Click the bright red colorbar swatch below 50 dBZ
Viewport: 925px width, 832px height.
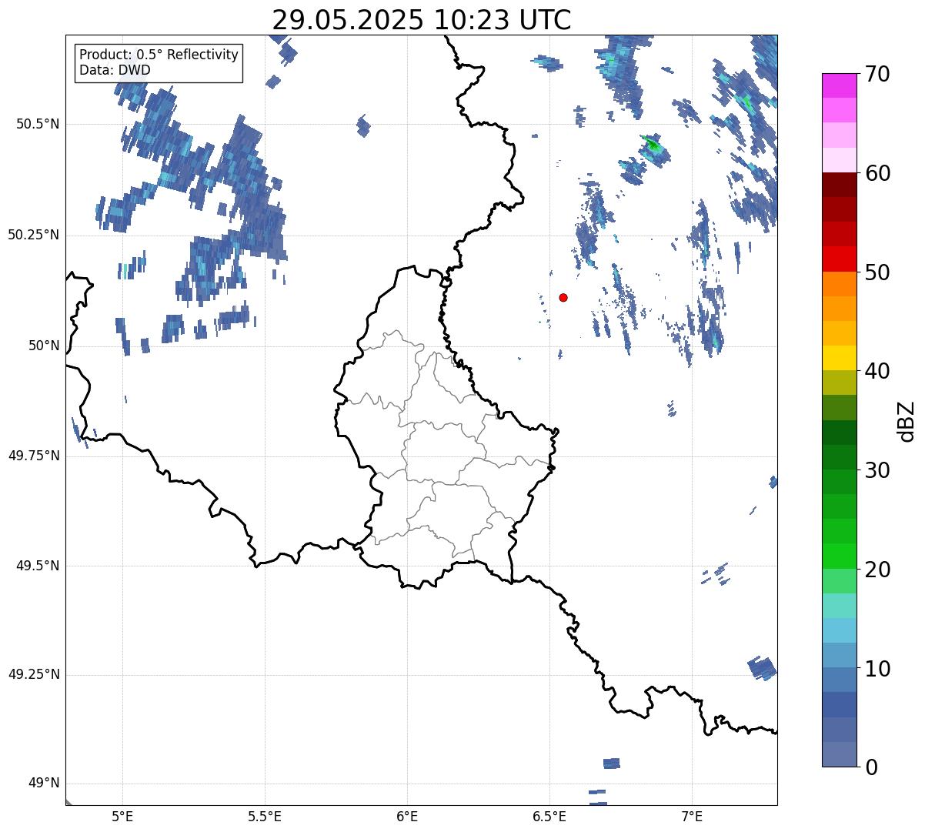pos(840,259)
